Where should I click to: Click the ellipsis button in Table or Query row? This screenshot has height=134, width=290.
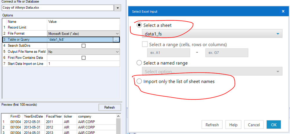coord(116,40)
